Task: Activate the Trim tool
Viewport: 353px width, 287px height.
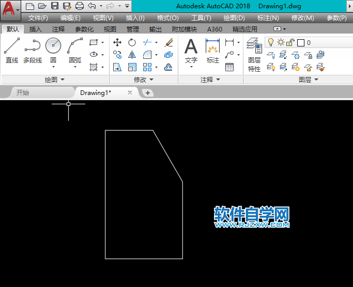Action: (147, 42)
